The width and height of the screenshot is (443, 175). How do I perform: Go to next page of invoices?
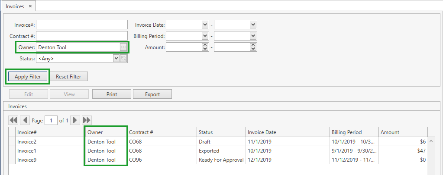coord(75,120)
